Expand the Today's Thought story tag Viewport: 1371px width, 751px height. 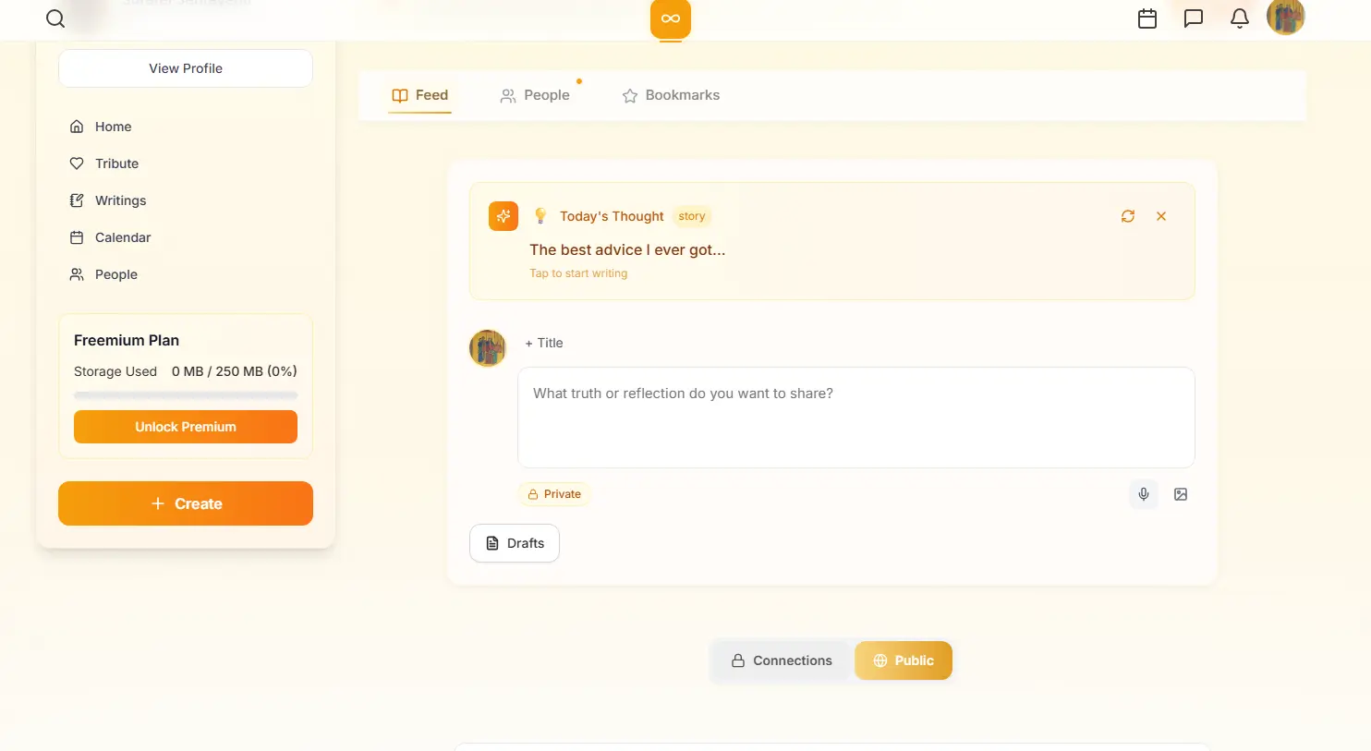[x=691, y=216]
